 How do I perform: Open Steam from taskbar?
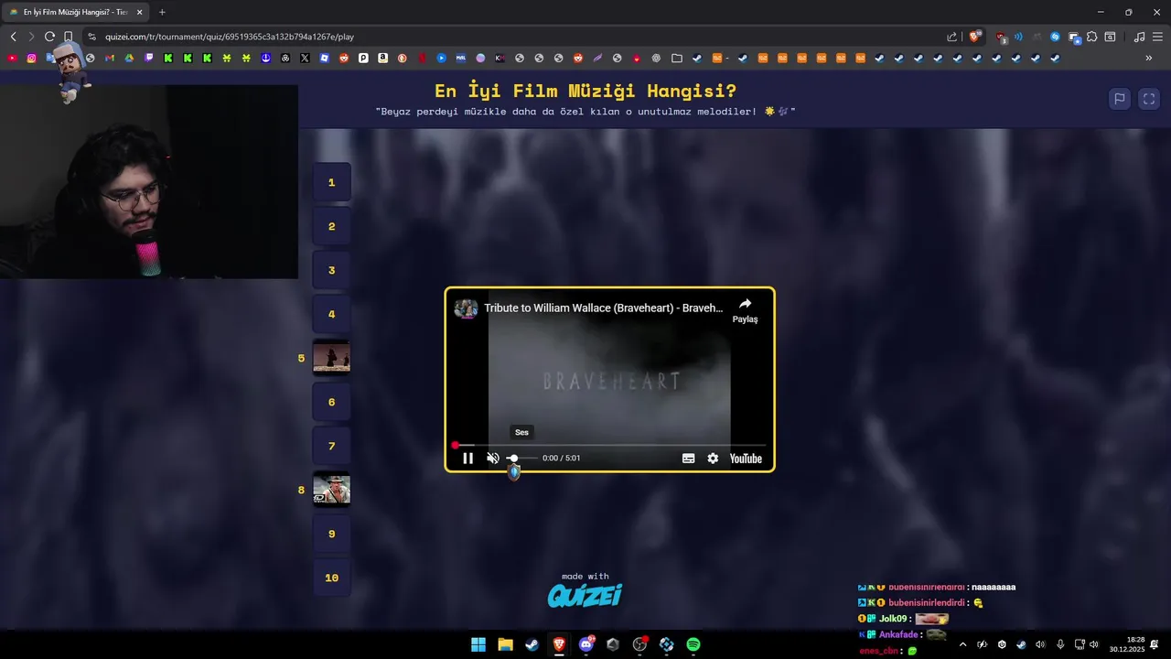(x=532, y=644)
